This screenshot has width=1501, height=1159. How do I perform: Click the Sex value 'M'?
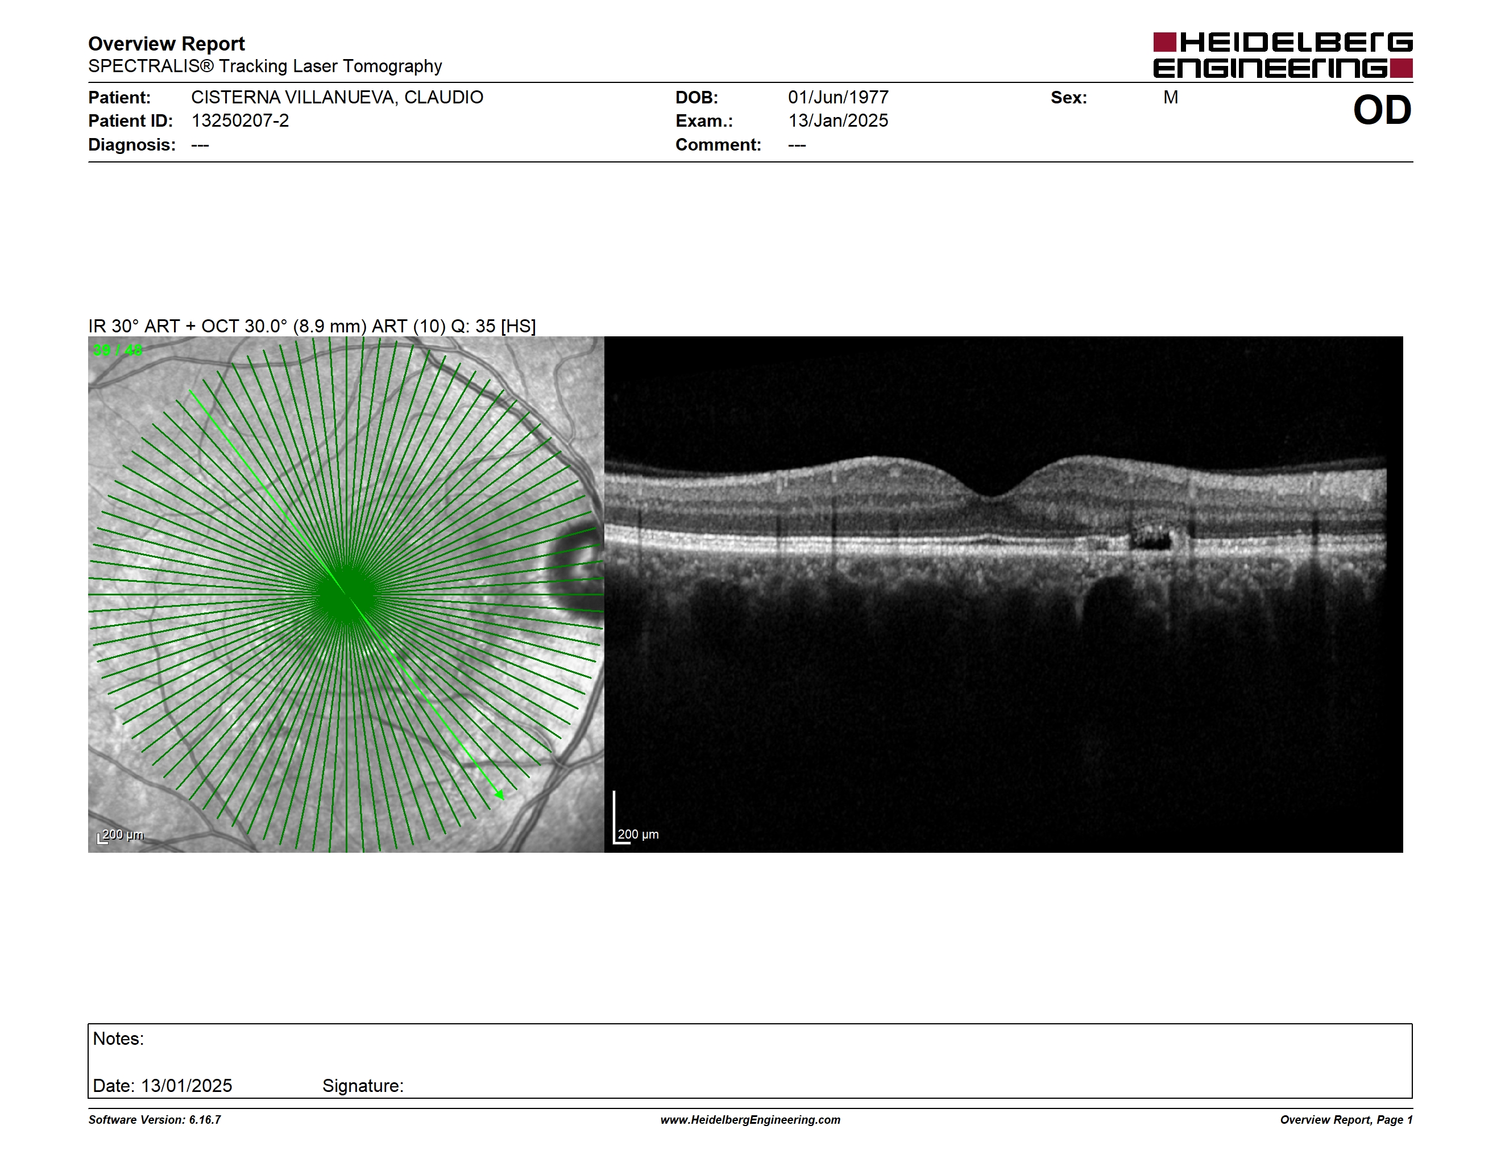click(x=1171, y=98)
